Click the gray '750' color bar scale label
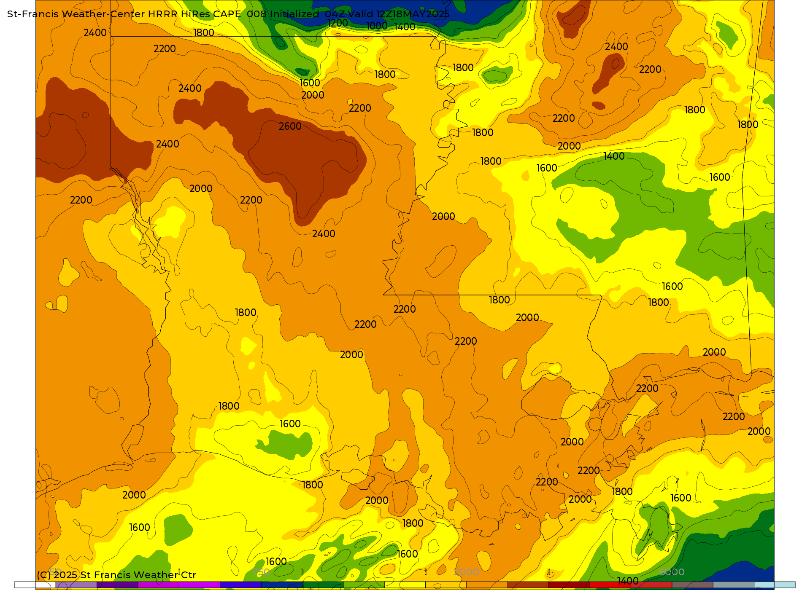Image resolution: width=810 pixels, height=590 pixels. (x=261, y=572)
